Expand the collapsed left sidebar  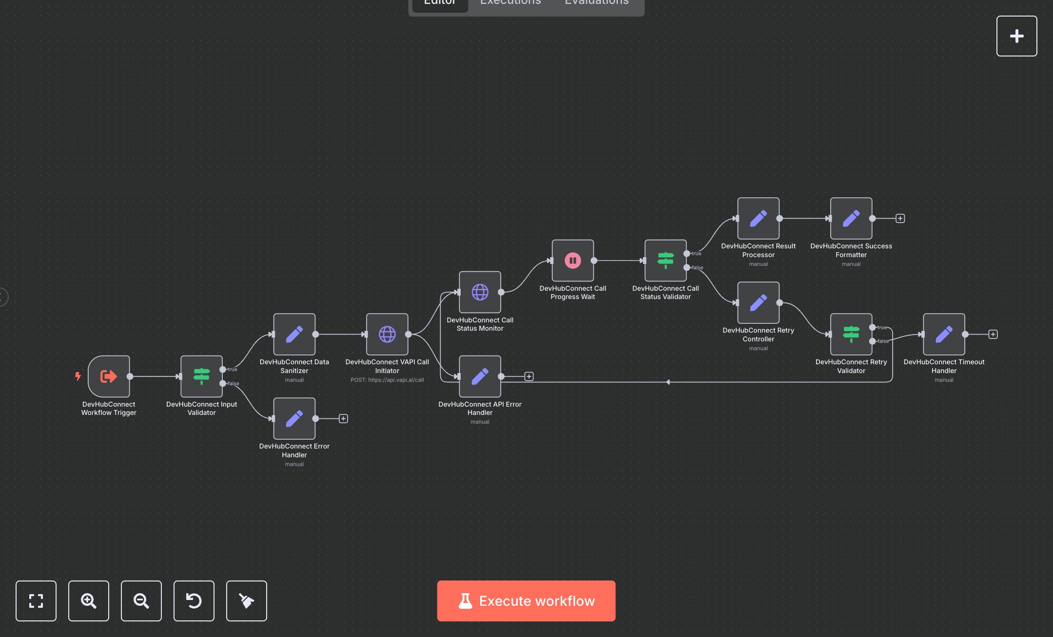tap(2, 297)
